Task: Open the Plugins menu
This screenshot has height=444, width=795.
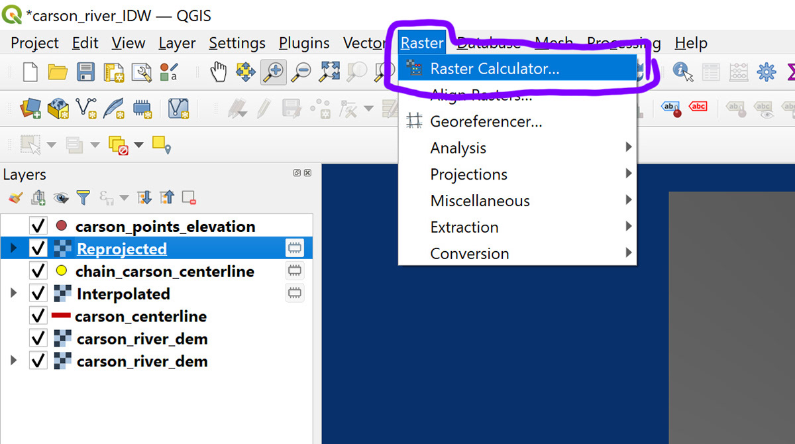Action: point(304,43)
